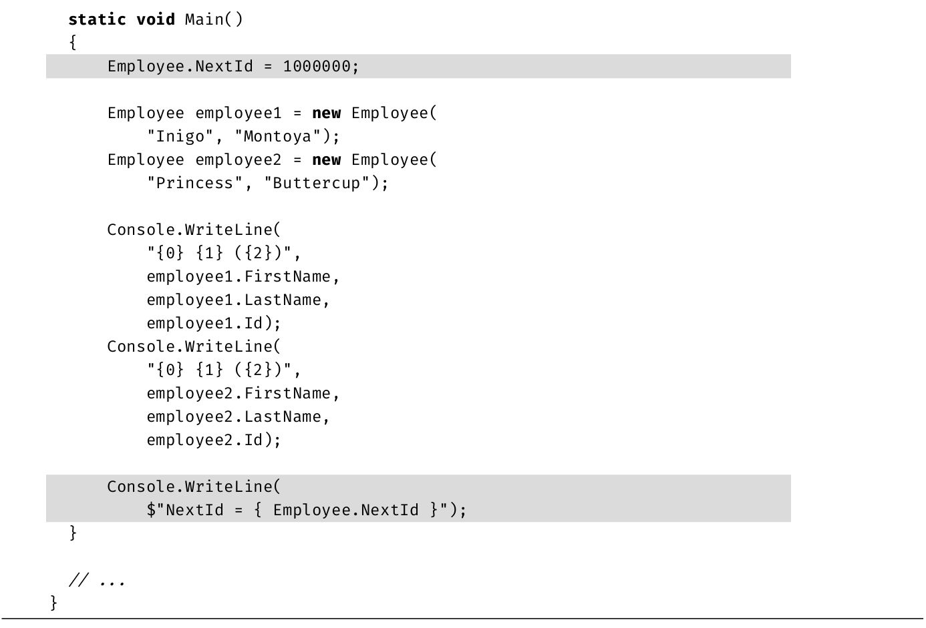Image resolution: width=926 pixels, height=628 pixels.
Task: Click the employee1 variable declaration name
Action: (x=239, y=113)
